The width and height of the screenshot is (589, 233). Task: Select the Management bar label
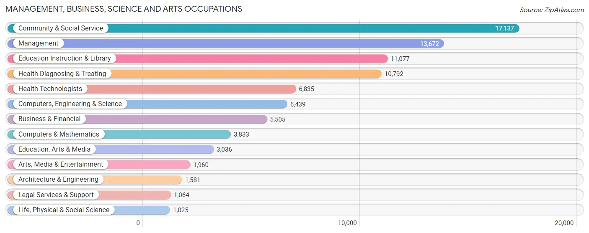click(x=39, y=43)
